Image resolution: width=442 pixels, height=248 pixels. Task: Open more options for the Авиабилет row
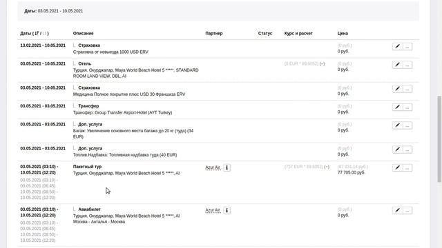[407, 211]
